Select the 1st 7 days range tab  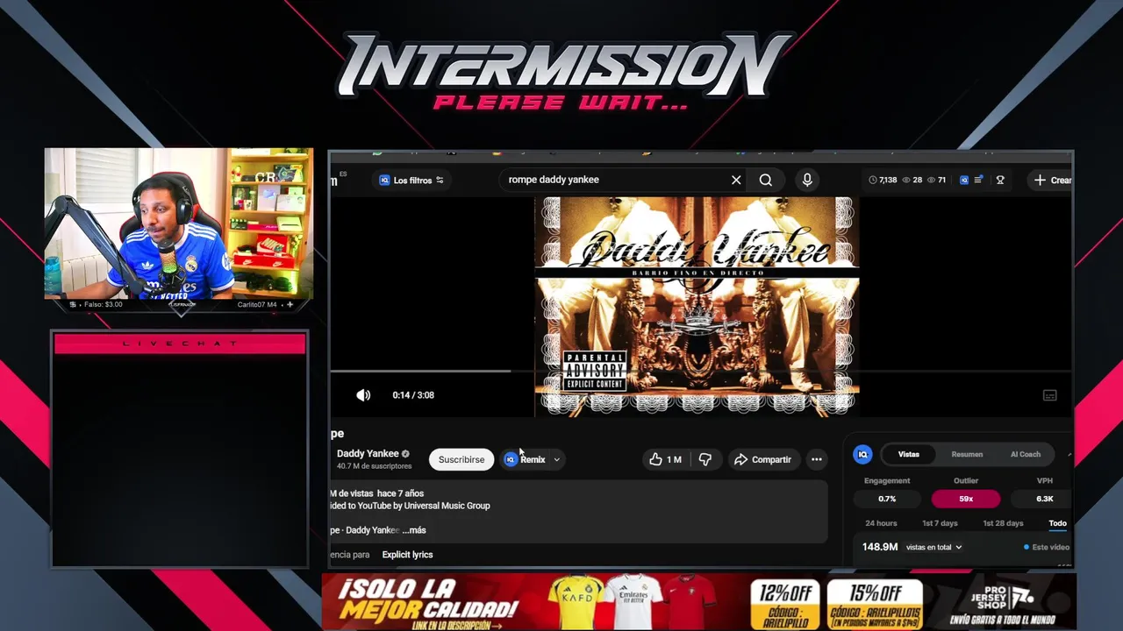[940, 523]
